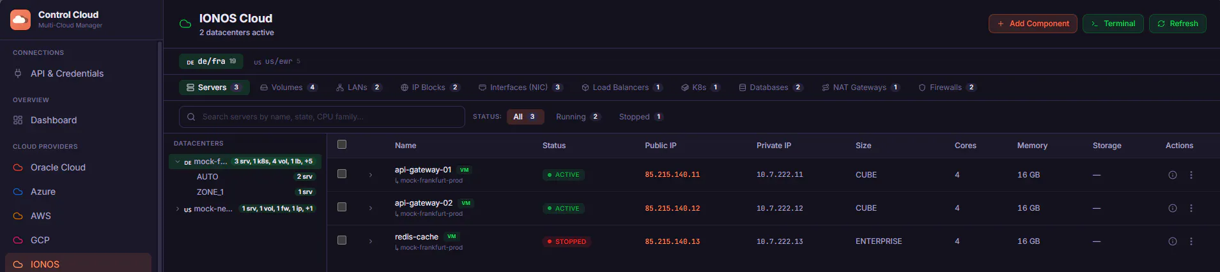Expand the api-gateway-01 row details
1220x272 pixels.
click(371, 175)
